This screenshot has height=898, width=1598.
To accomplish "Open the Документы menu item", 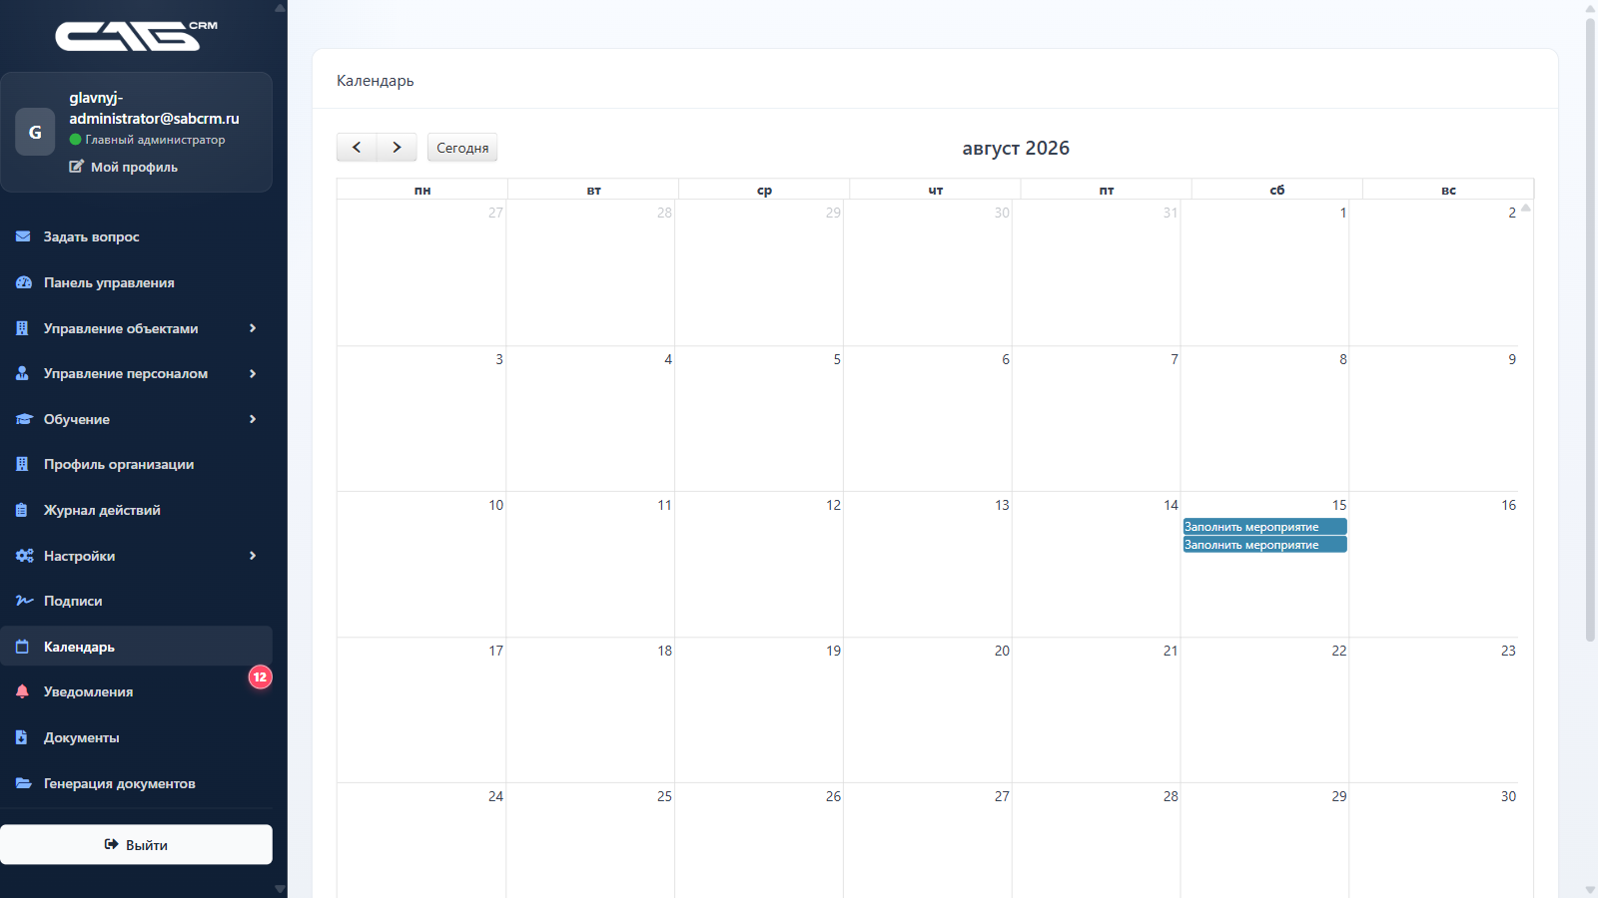I will pos(136,737).
